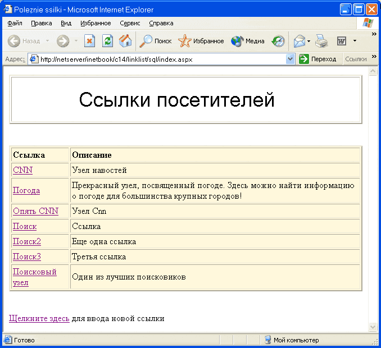Open the Сервис menu

130,24
